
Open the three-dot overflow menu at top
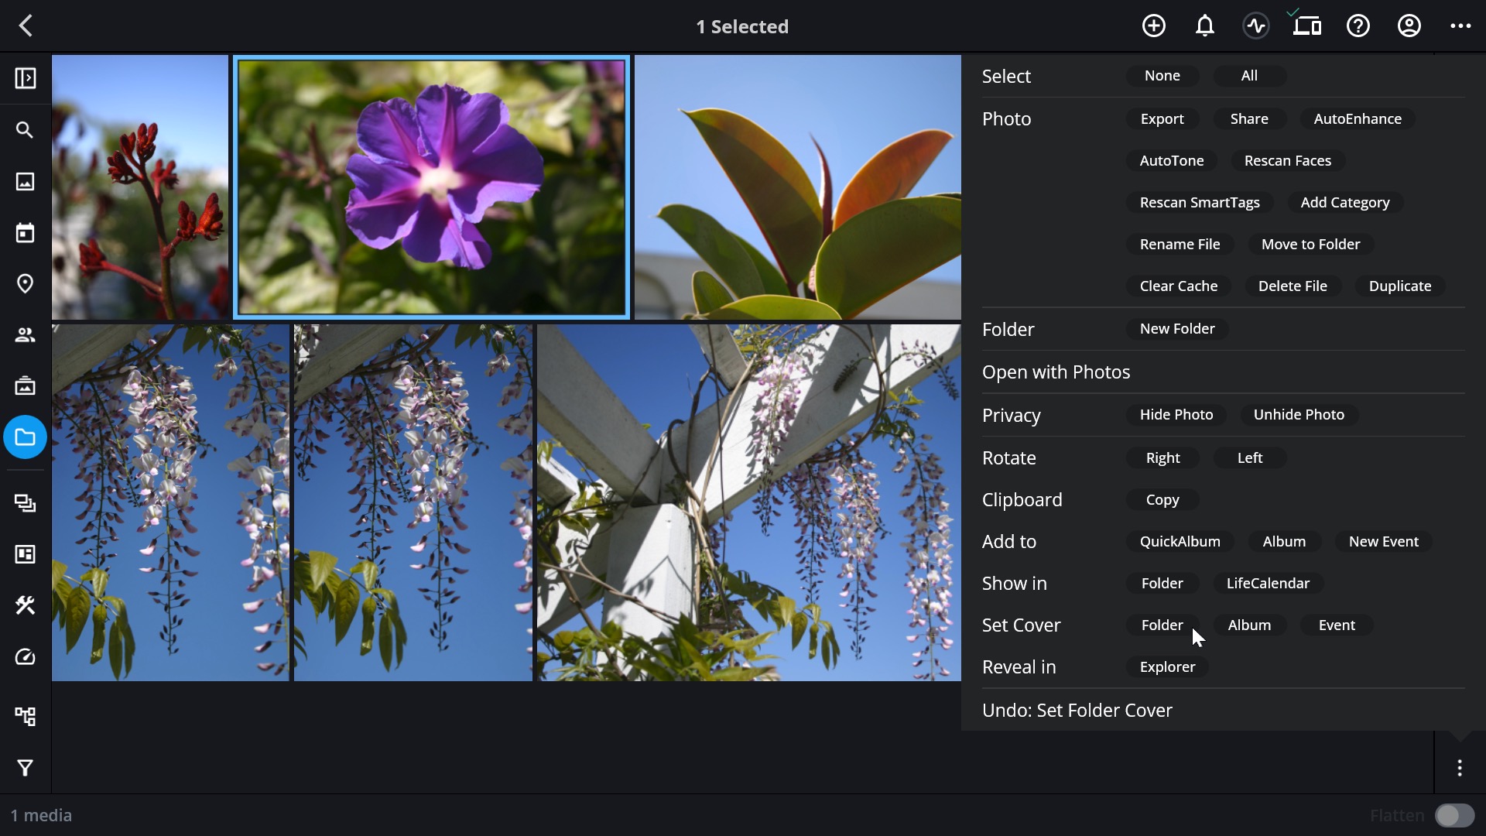1460,26
